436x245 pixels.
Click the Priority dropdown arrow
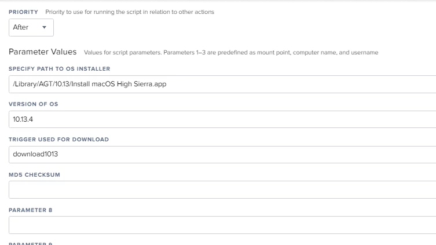[x=45, y=27]
